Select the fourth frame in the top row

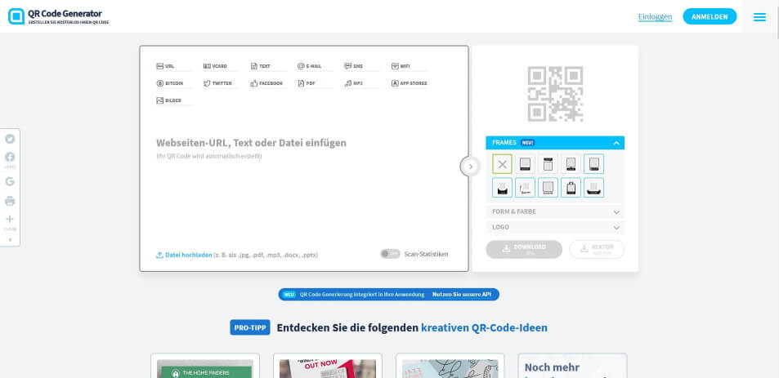[x=571, y=164]
